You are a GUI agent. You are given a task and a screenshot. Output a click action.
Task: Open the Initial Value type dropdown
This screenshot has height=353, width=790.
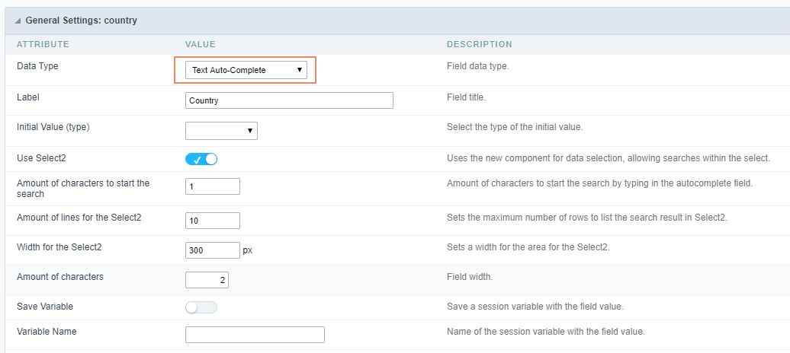[221, 131]
